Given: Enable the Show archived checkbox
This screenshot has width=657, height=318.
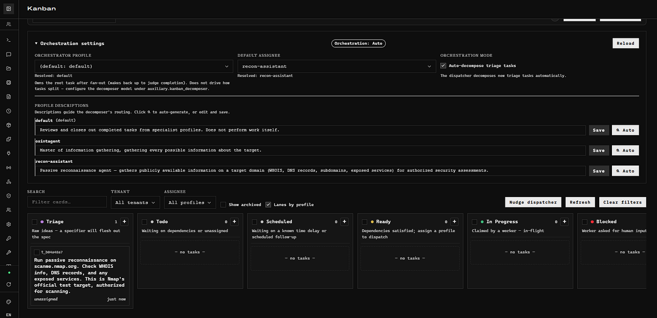Looking at the screenshot, I should click(x=223, y=204).
